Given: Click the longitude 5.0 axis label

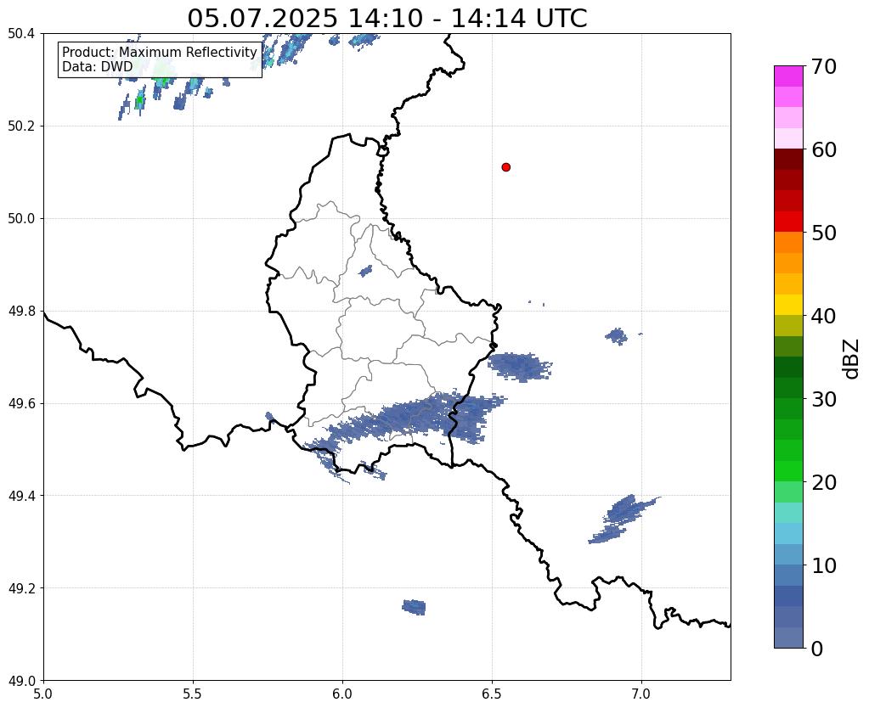Looking at the screenshot, I should click(x=43, y=694).
